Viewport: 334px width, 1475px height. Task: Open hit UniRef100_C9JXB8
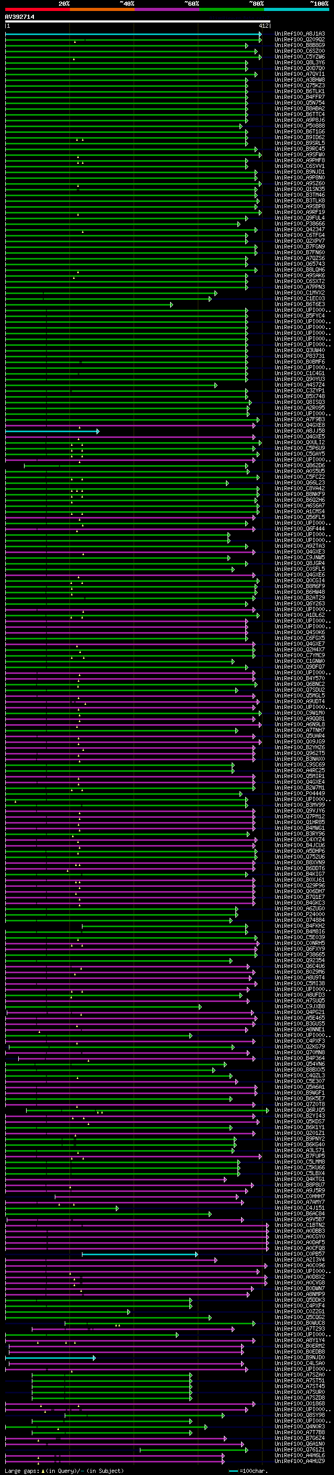(x=300, y=1007)
